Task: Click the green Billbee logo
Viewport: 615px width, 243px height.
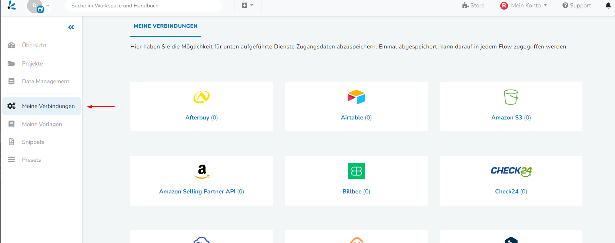Action: tap(356, 171)
